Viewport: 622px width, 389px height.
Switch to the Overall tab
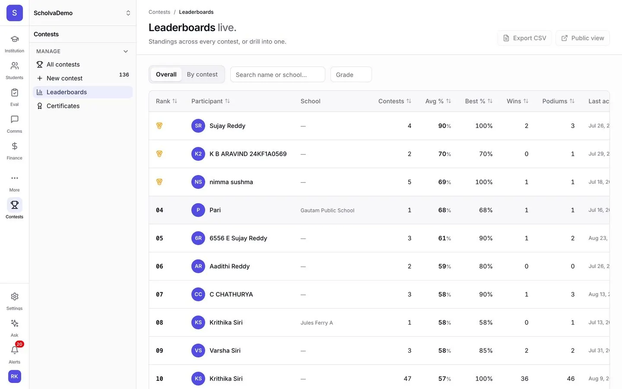coord(166,74)
